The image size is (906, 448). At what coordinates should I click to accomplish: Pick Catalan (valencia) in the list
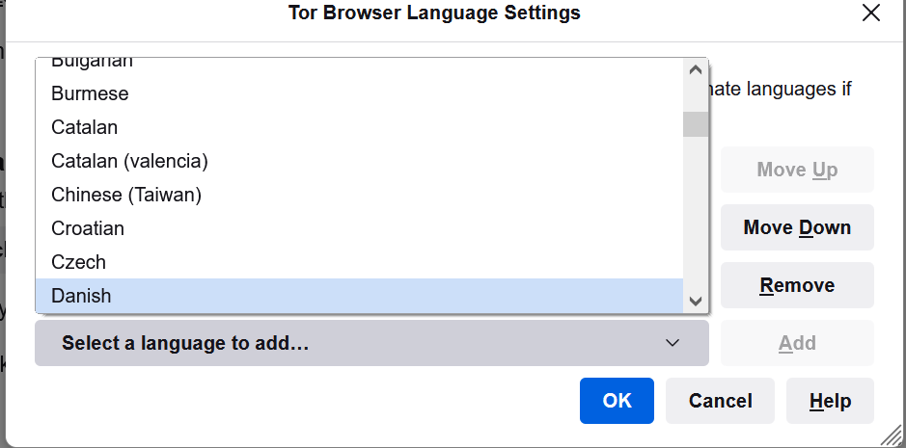[129, 161]
